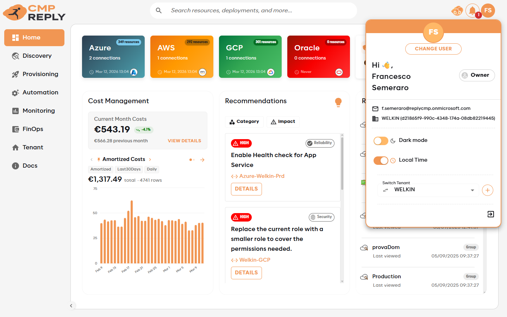Viewport: 507px width, 317px height.
Task: Collapse the sidebar using the left chevron
Action: pos(71,306)
